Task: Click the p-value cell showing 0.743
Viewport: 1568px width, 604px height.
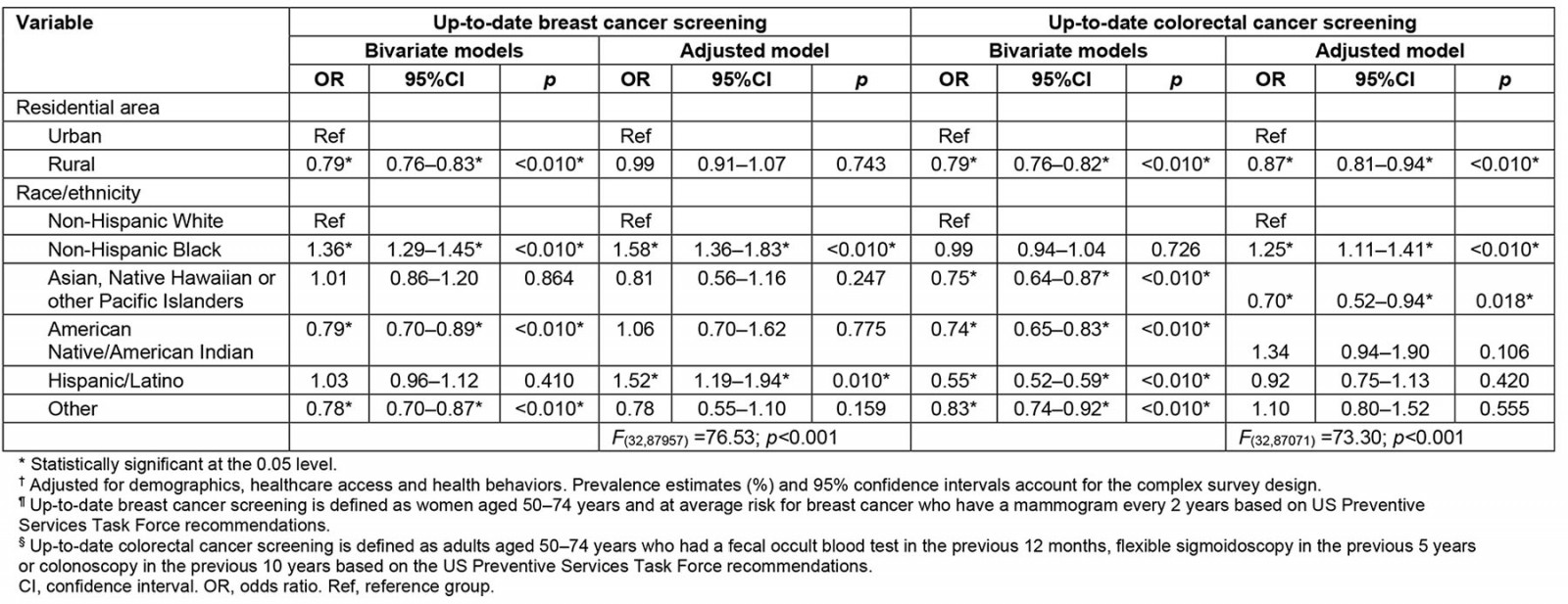Action: coord(860,163)
